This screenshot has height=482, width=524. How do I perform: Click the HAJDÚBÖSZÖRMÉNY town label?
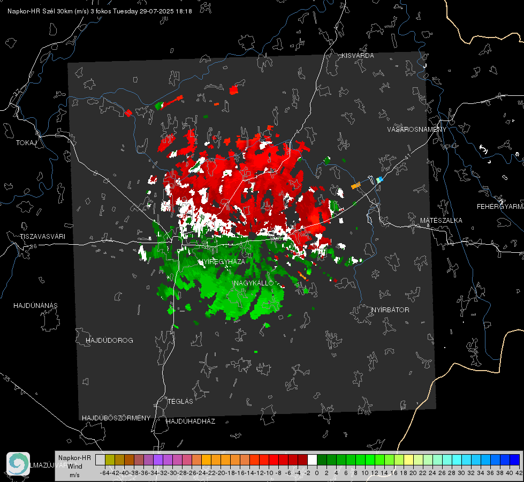116,418
